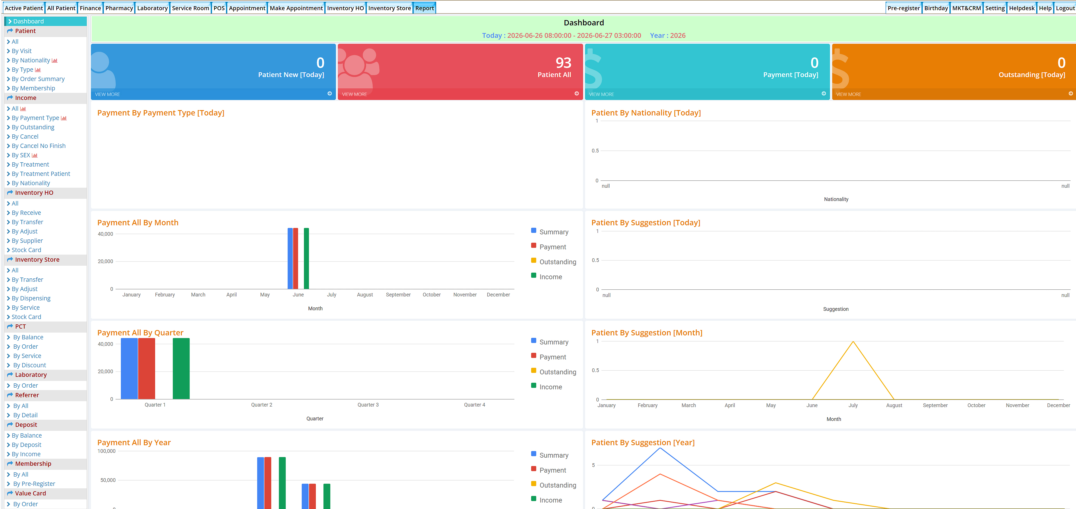1076x509 pixels.
Task: Click arrow icon on Outstanding Today card
Action: (1071, 93)
